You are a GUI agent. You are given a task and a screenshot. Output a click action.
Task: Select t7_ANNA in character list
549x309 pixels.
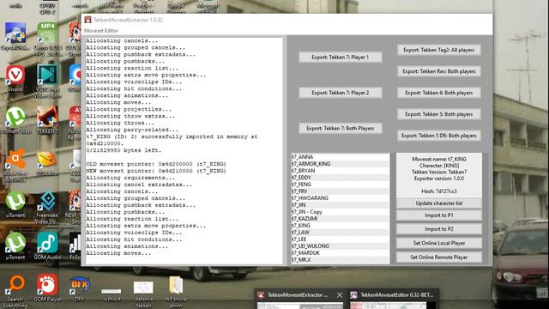[340, 157]
